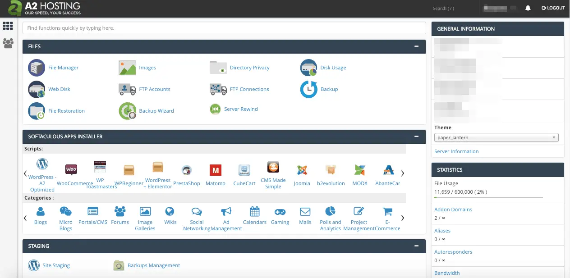Open the Directory Privacy folder icon
570x278 pixels.
(x=218, y=68)
